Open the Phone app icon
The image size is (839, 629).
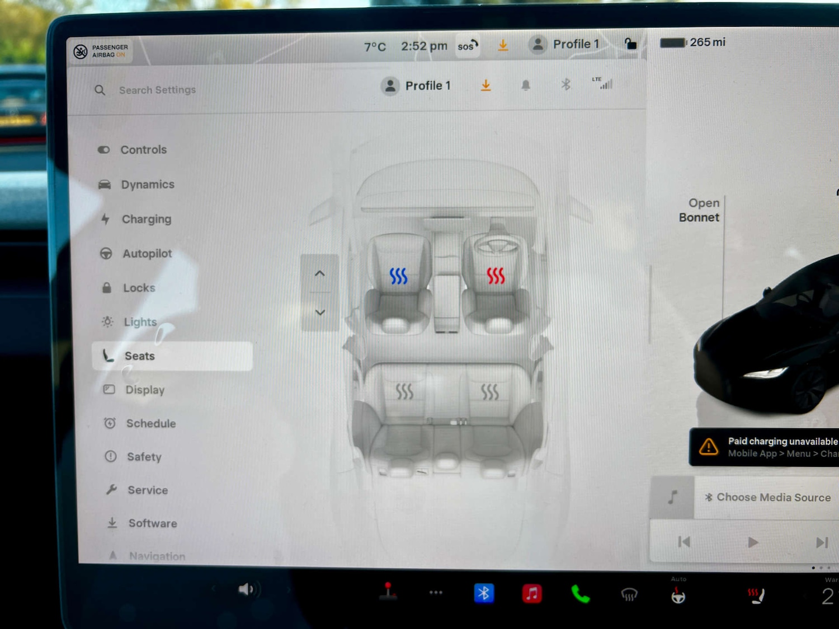click(580, 594)
